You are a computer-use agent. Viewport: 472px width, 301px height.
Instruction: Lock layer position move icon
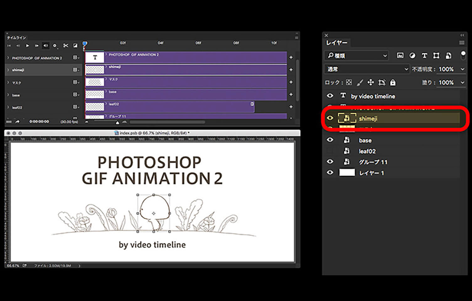point(371,82)
